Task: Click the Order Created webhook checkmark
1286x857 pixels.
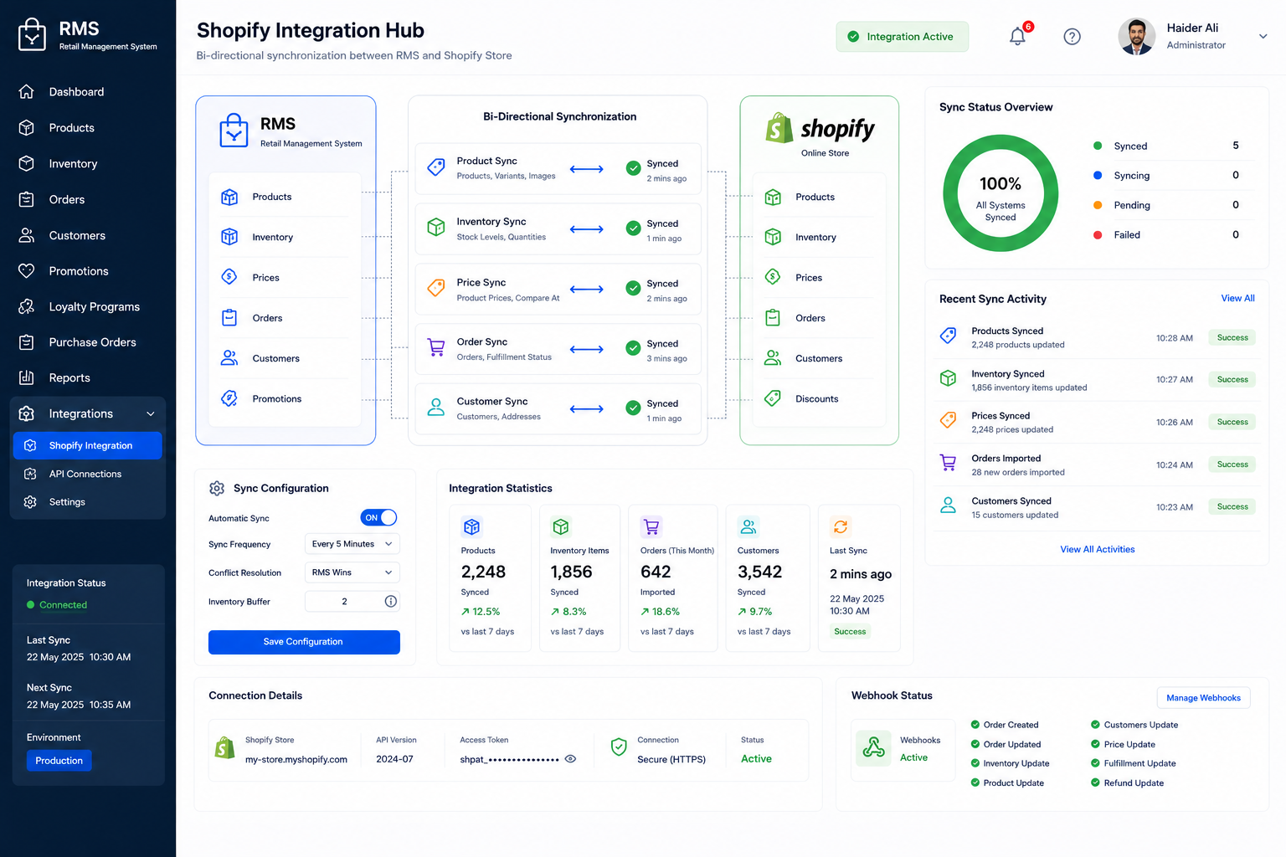Action: tap(975, 725)
